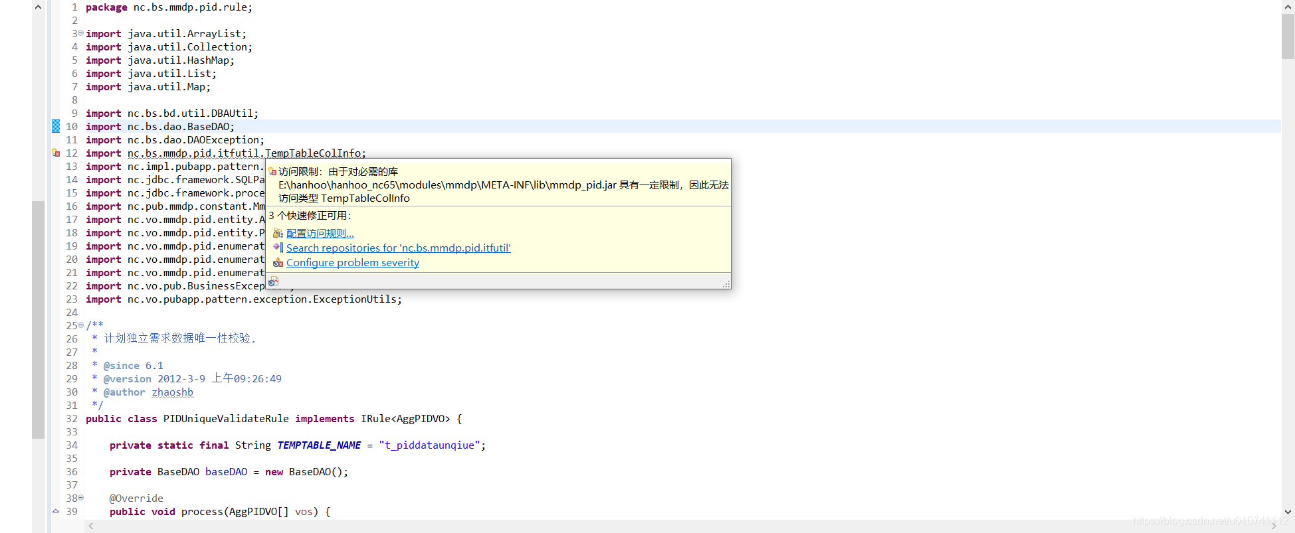
Task: Click the TEMPTABLE_NAME constant
Action: click(319, 445)
